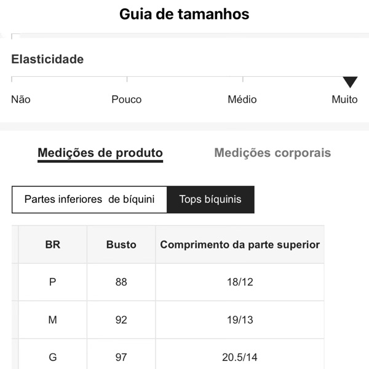
Task: Click bust value 97 cell
Action: 121,357
